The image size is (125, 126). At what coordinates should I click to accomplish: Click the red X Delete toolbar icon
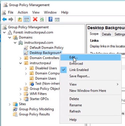click(x=35, y=20)
